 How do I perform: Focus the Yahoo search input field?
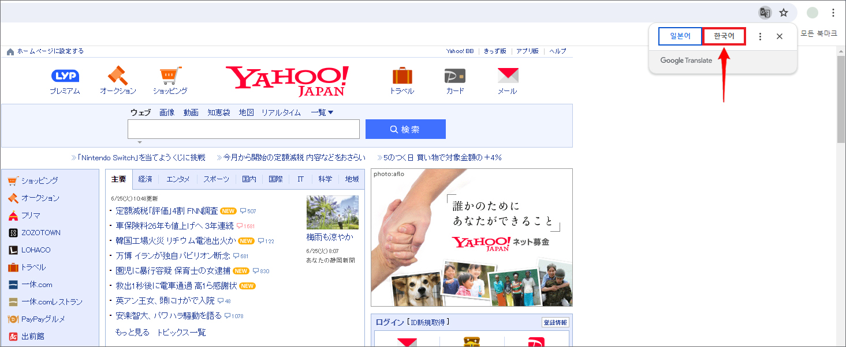coord(244,129)
